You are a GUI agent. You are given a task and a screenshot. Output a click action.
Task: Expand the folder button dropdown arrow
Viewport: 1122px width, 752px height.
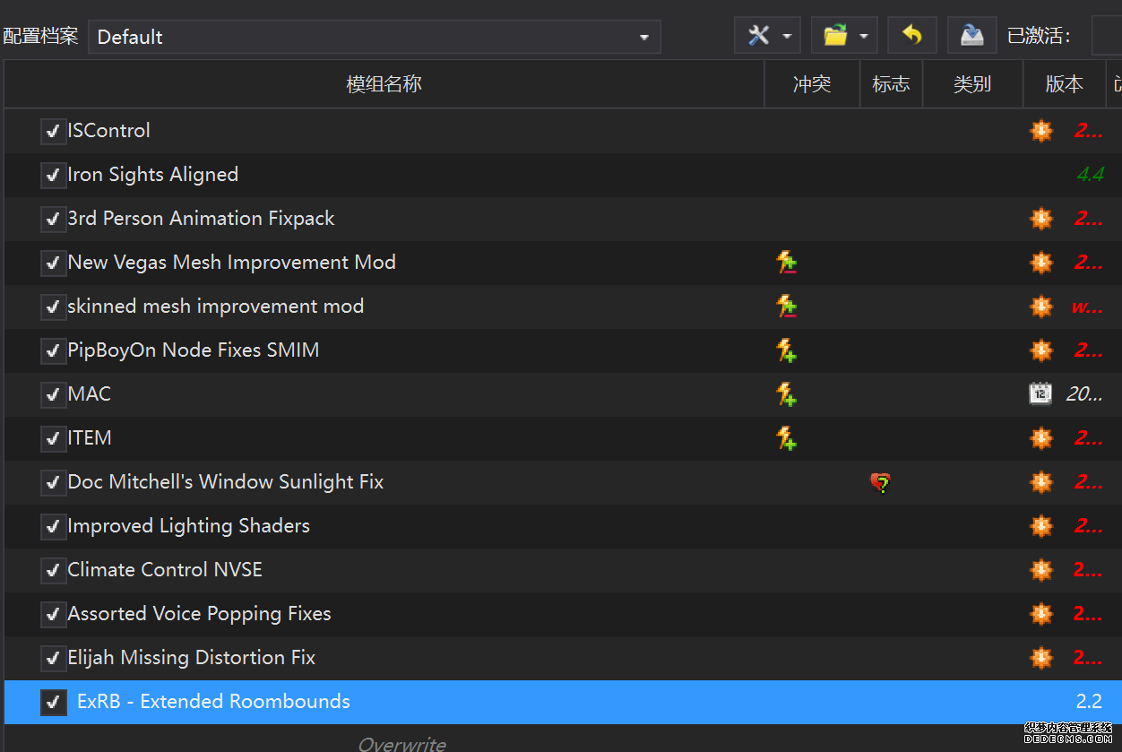click(863, 37)
